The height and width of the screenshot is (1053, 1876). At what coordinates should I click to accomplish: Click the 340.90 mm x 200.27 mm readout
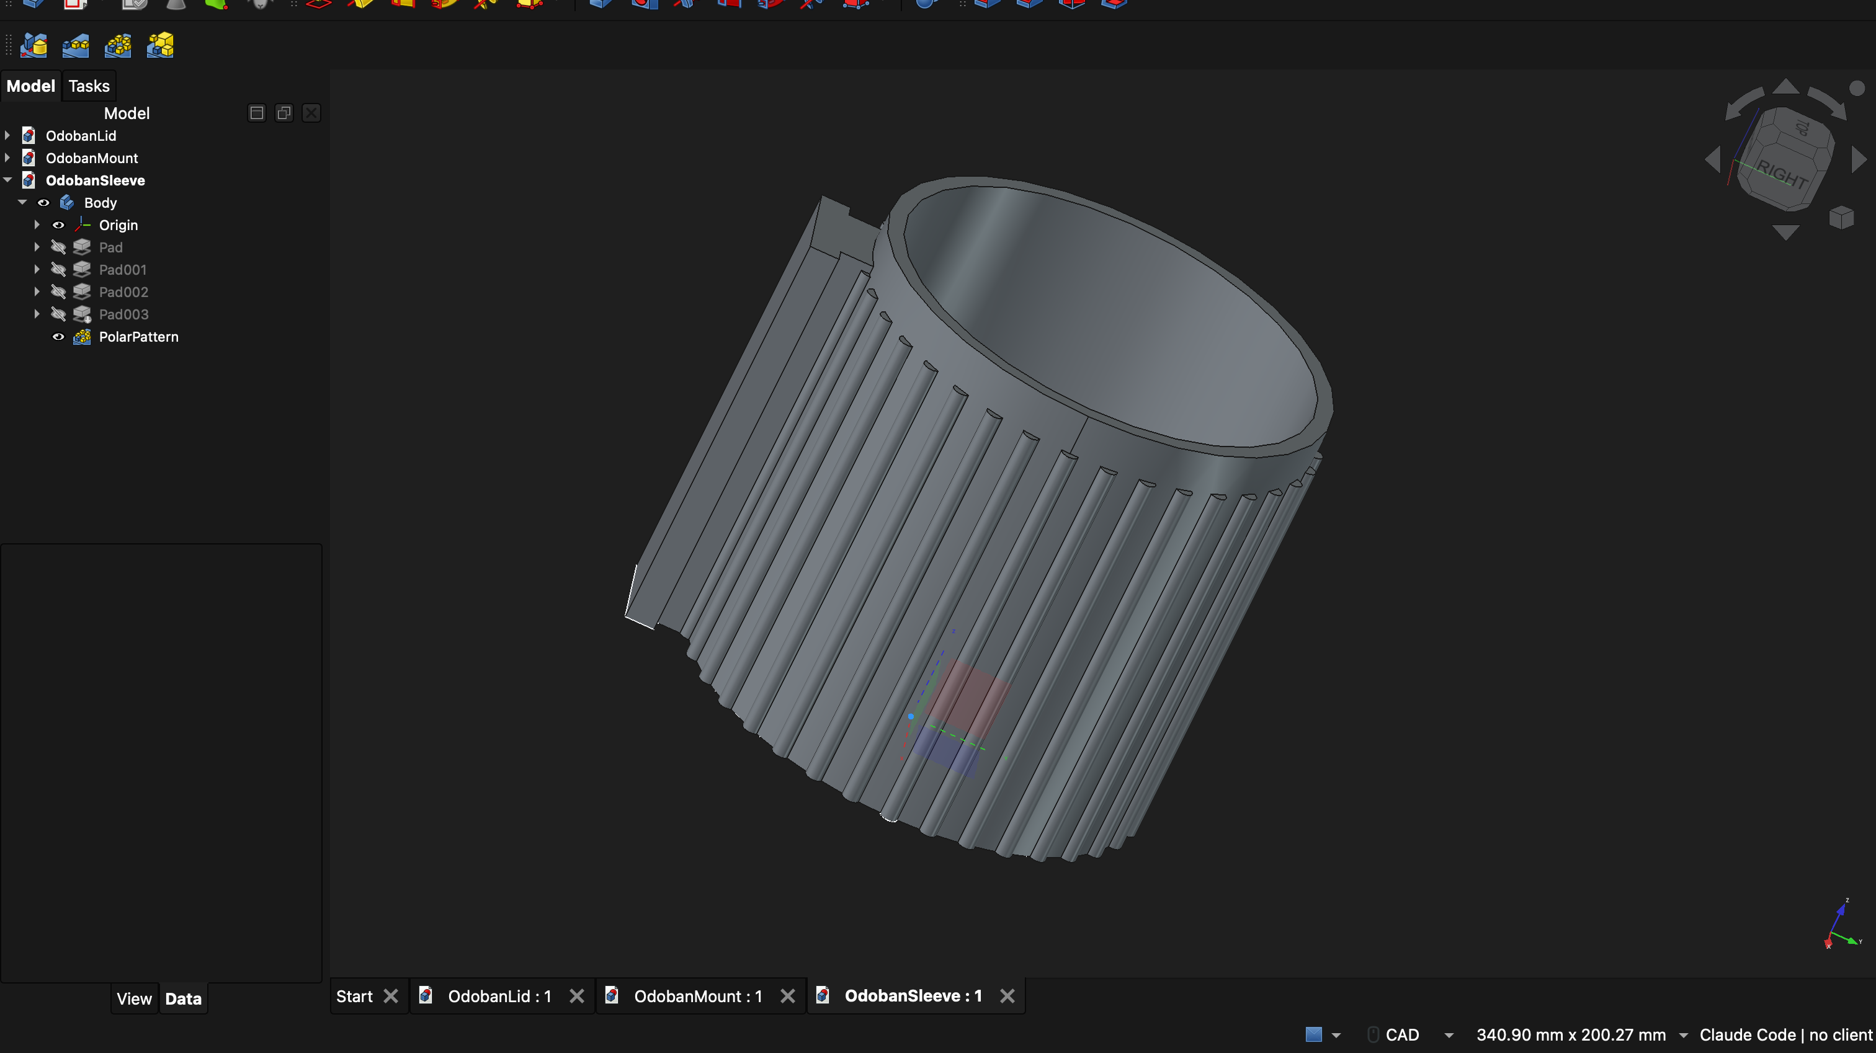point(1571,1035)
